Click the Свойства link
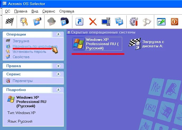 click(x=21, y=57)
